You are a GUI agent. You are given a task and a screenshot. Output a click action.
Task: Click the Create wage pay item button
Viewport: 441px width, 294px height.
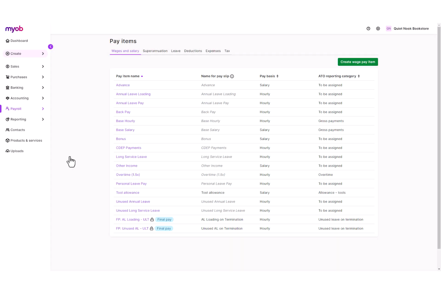pyautogui.click(x=358, y=62)
